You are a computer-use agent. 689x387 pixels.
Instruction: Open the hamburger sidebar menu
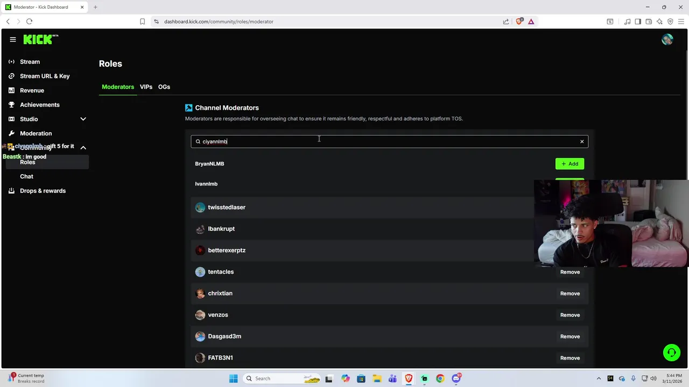(x=13, y=39)
